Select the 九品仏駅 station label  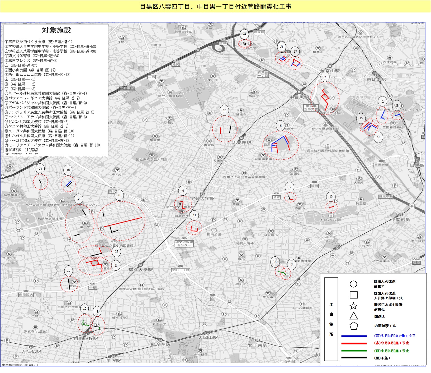(x=31, y=352)
